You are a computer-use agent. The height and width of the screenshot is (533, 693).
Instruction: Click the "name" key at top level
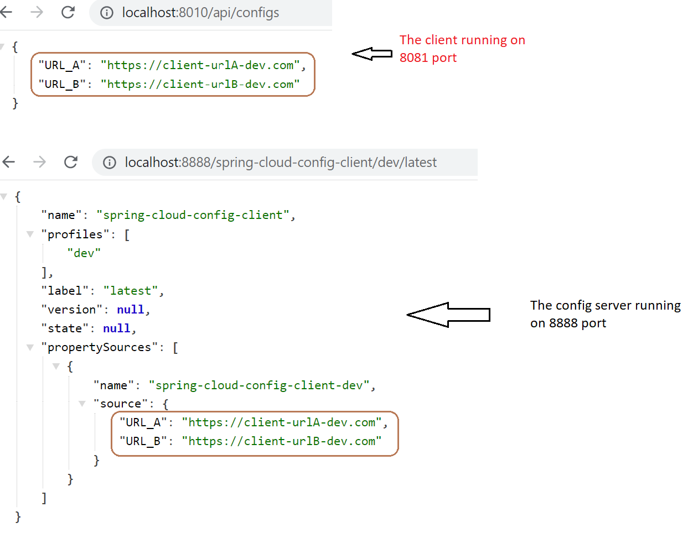[61, 215]
